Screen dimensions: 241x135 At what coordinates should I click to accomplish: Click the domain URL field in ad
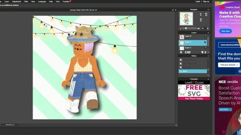click(x=230, y=45)
